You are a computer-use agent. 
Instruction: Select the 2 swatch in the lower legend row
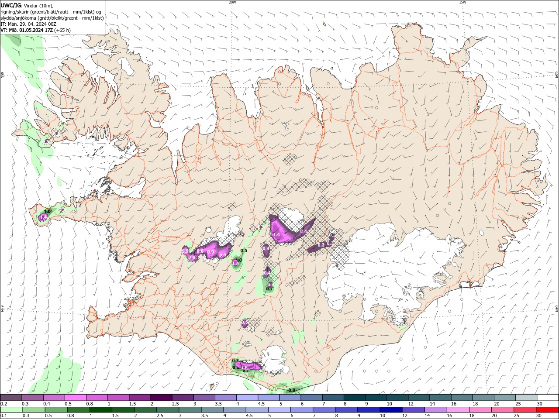pyautogui.click(x=145, y=410)
